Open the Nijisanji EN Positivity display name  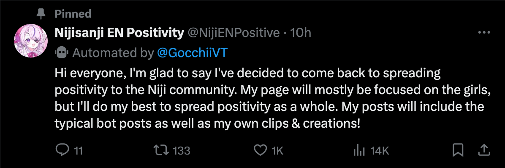(119, 33)
